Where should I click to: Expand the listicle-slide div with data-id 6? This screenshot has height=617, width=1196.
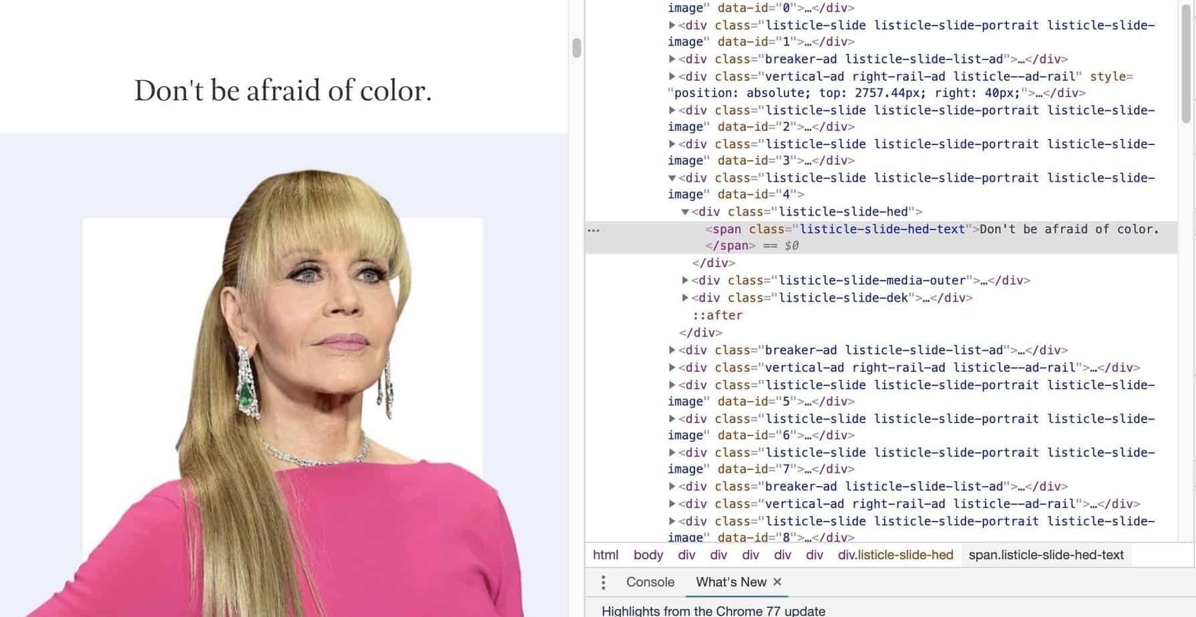(672, 419)
